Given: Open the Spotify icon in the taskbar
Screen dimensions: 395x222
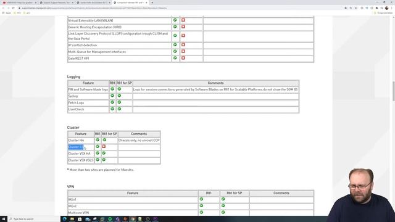Looking at the screenshot, I should click(110, 219).
